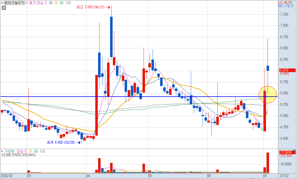Click the 5,250 price axis label
The height and width of the screenshot is (179, 297).
pyautogui.click(x=284, y=104)
